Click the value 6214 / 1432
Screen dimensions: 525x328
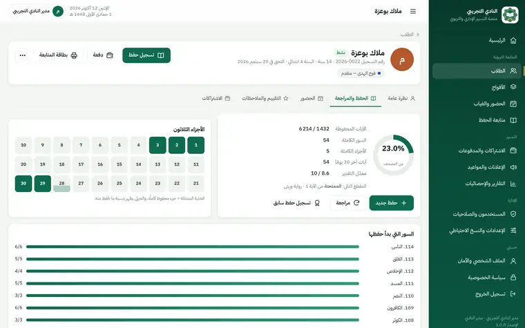314,129
